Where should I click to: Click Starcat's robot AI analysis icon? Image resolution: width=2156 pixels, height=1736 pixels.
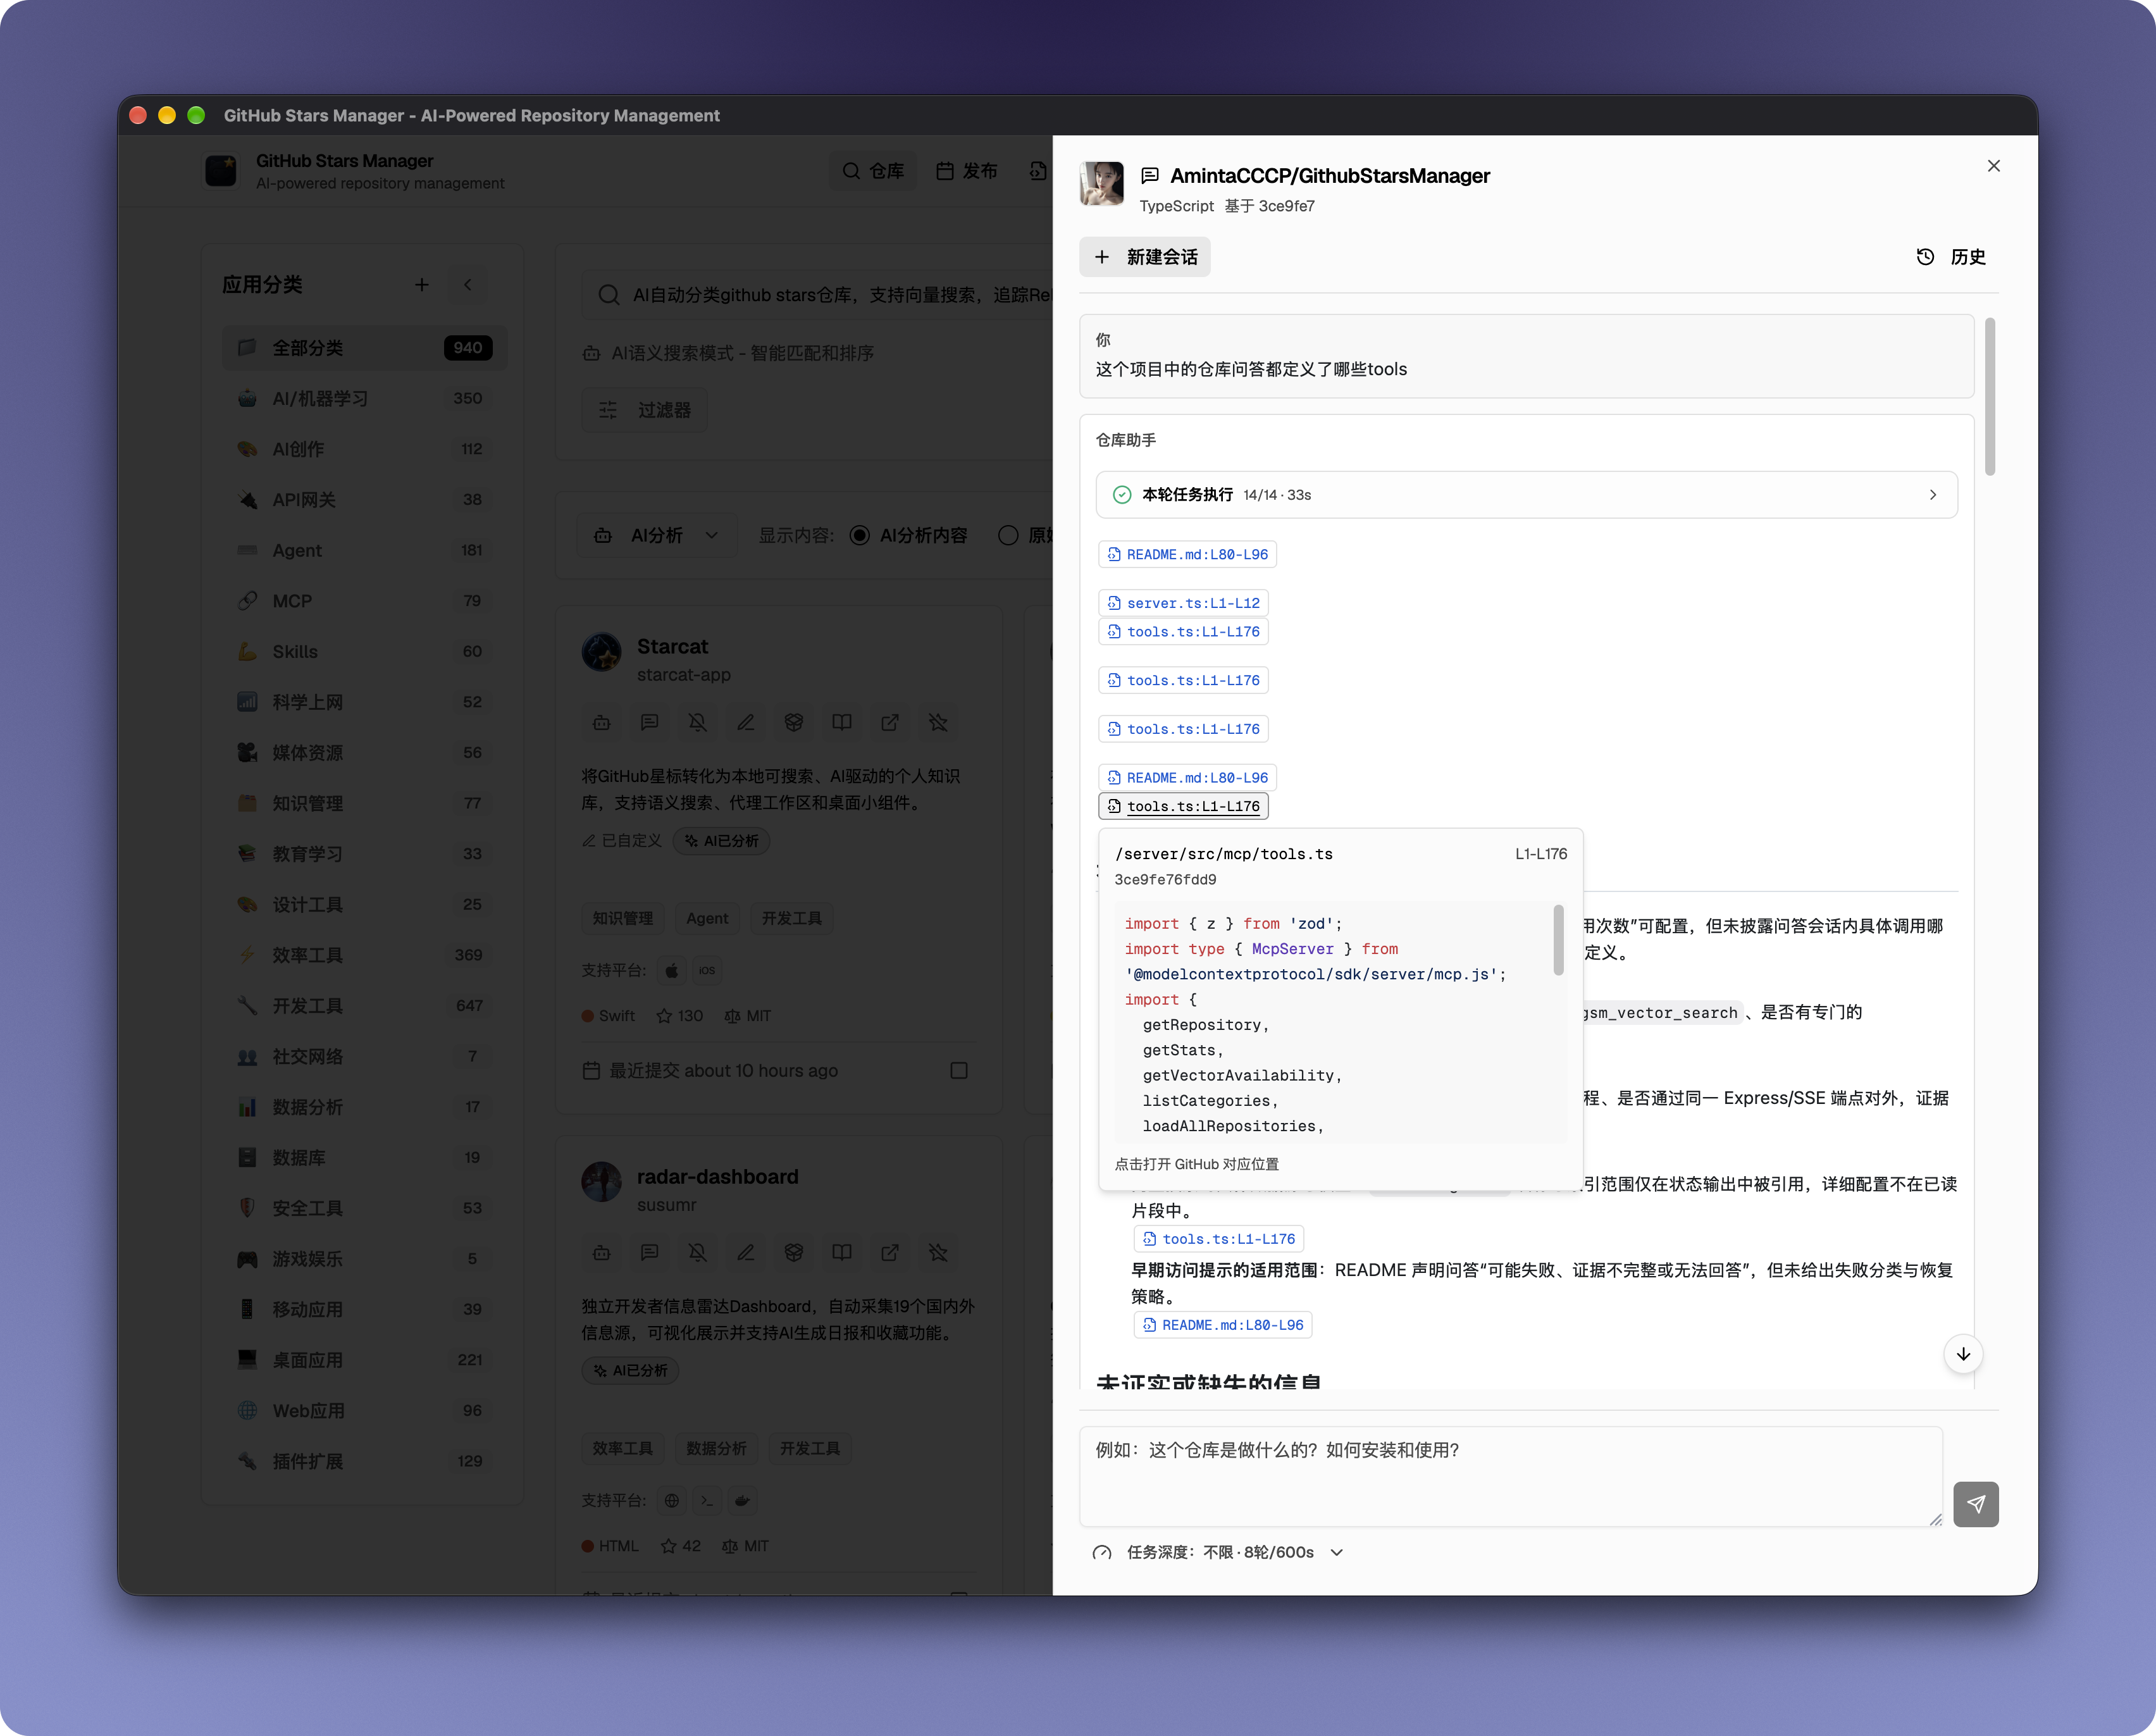click(x=601, y=722)
